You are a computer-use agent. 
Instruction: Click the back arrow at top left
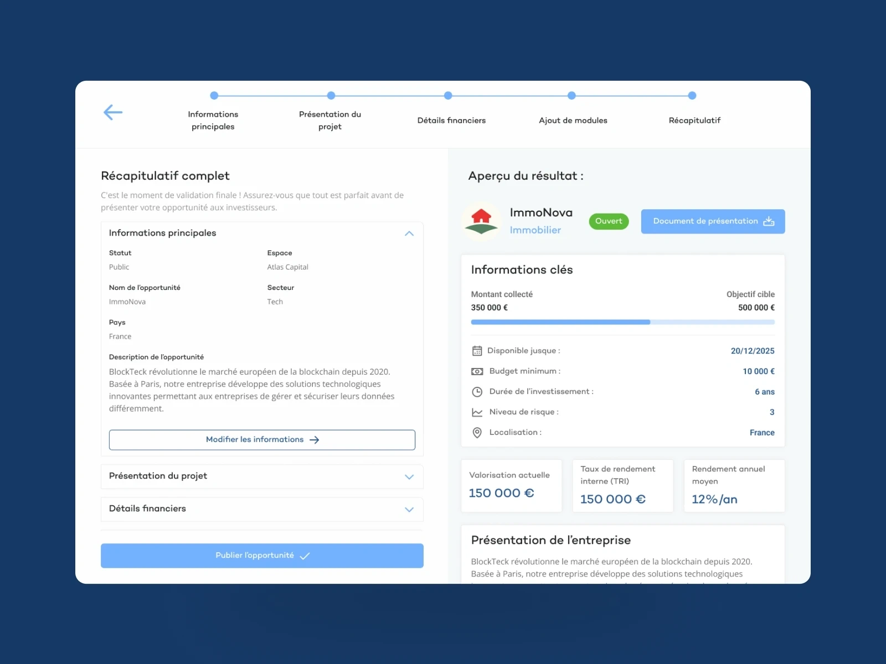[112, 112]
